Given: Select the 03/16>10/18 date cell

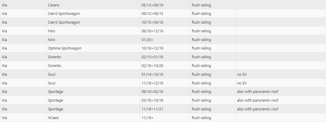Looking at the screenshot, I should [x=152, y=100].
